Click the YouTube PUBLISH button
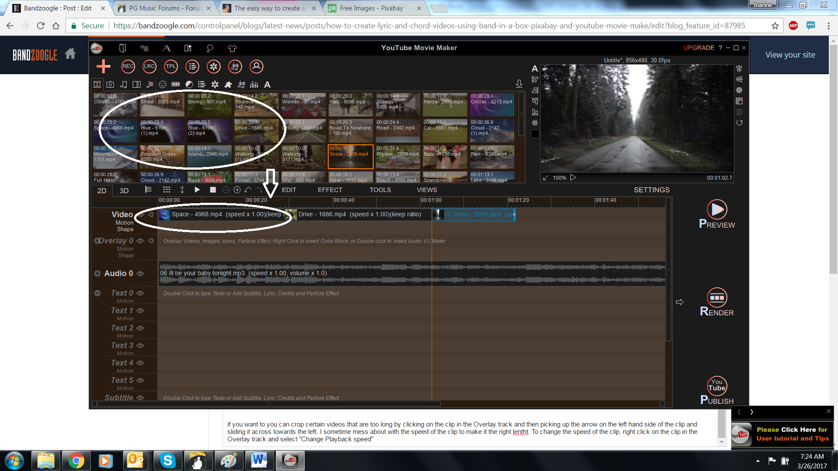Image resolution: width=838 pixels, height=471 pixels. tap(717, 390)
